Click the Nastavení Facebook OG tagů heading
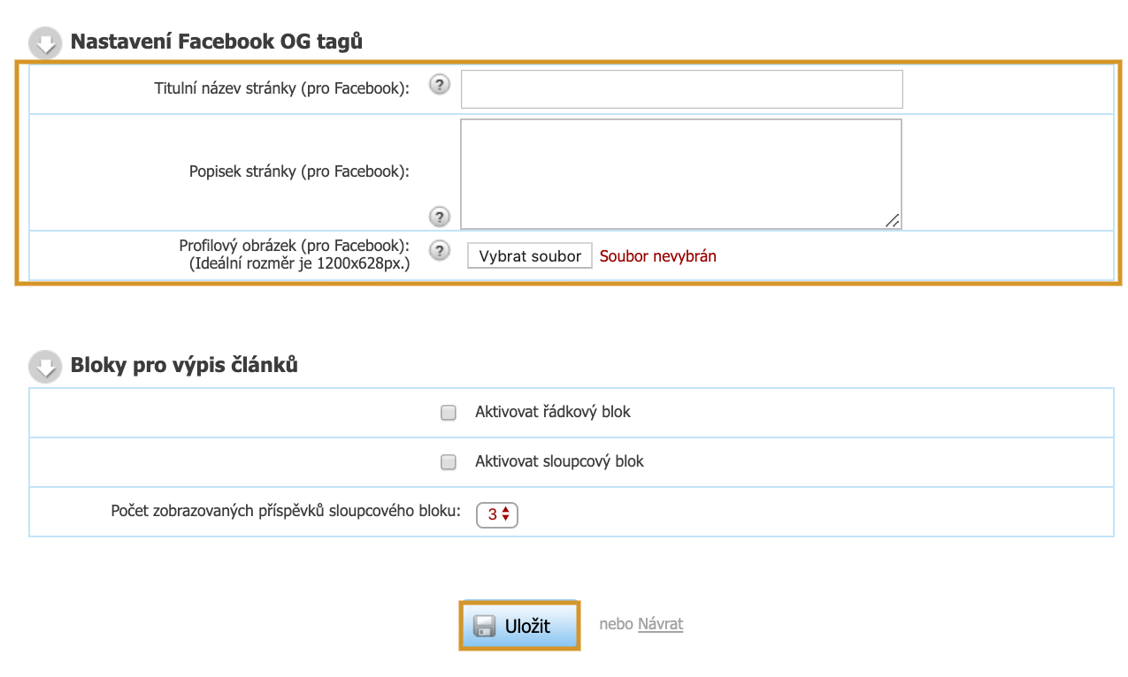 [x=217, y=42]
